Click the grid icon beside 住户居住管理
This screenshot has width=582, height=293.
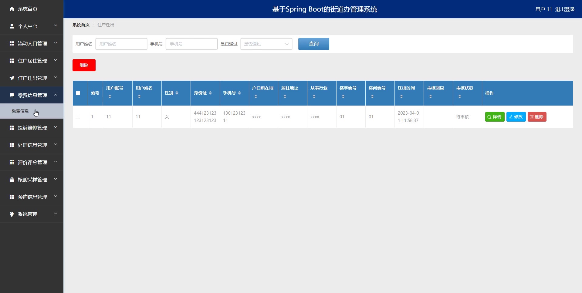click(x=12, y=61)
